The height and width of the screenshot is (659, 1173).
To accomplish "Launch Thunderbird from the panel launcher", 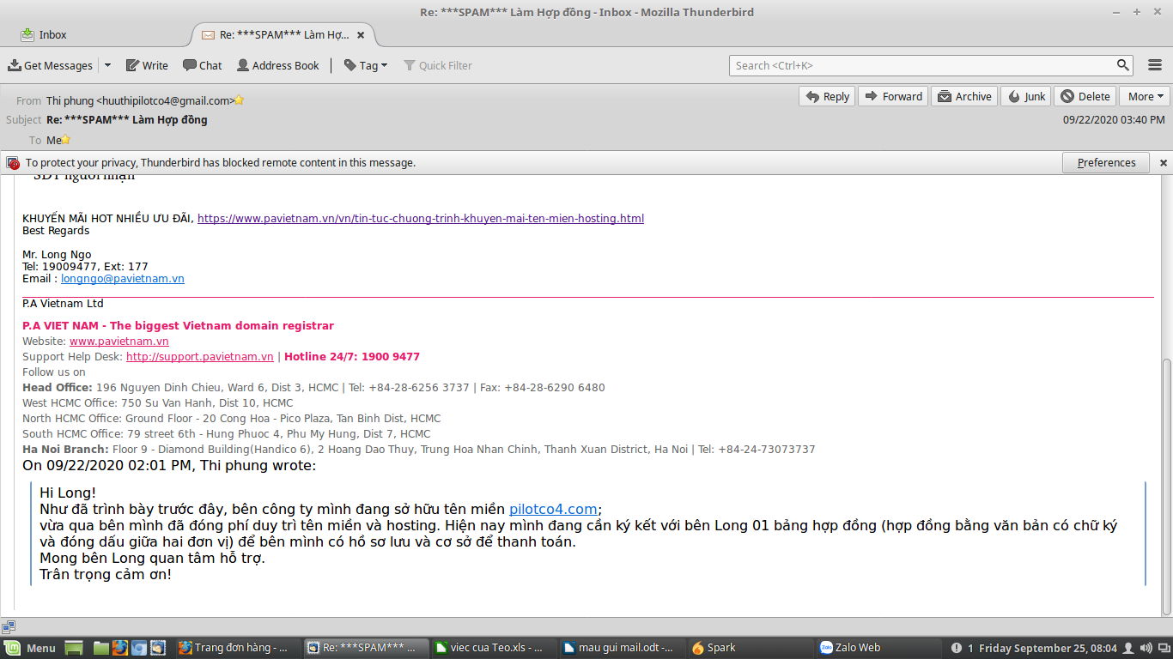I will pos(158,648).
